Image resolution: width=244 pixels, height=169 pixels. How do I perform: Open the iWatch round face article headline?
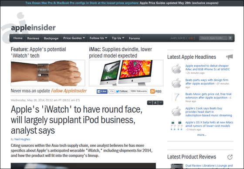[x=77, y=120]
